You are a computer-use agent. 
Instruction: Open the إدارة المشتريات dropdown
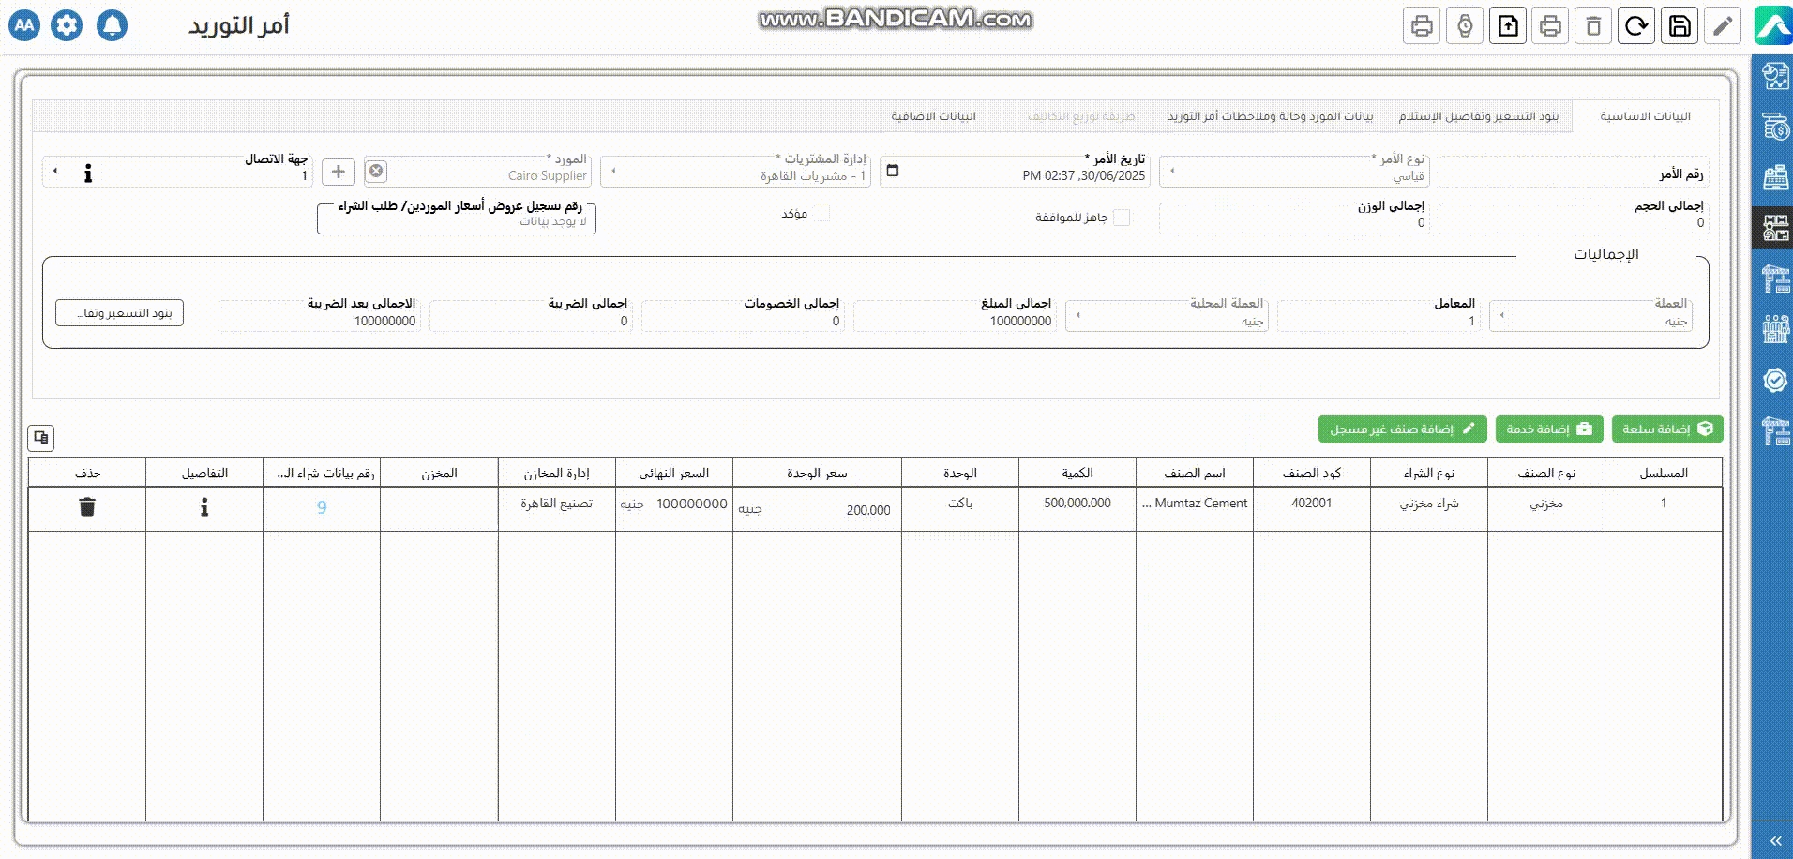pos(613,171)
